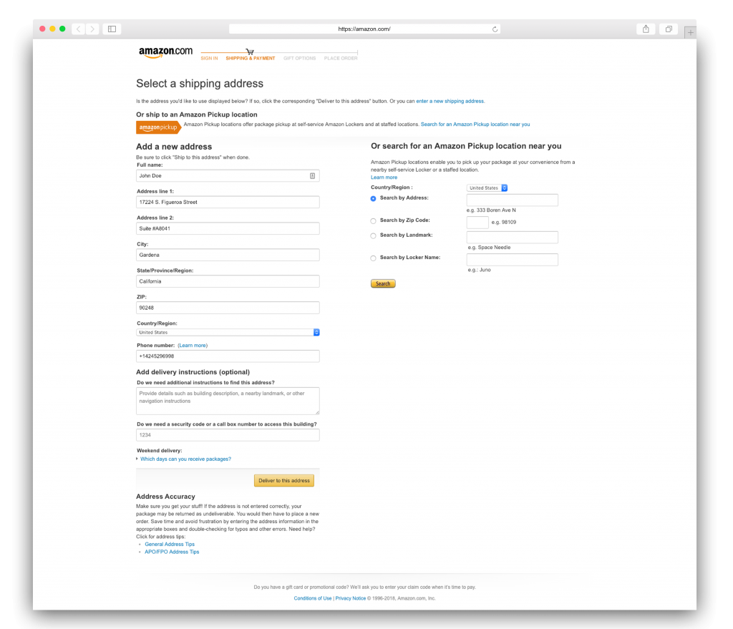This screenshot has width=733, height=629.
Task: Click the security code field with 1234 placeholder
Action: 228,435
